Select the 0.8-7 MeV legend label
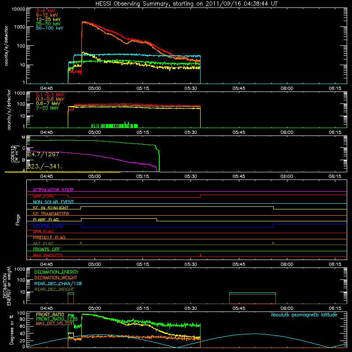352x352 pixels. click(48, 103)
